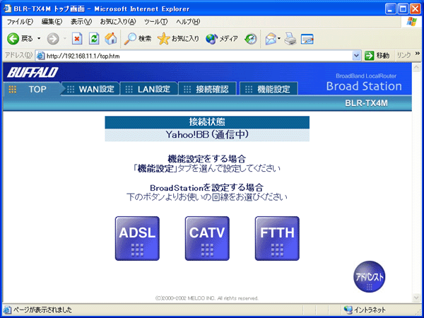Screen dimensions: 424x318
Task: Minimize the Internet Explorer window
Action: point(390,9)
